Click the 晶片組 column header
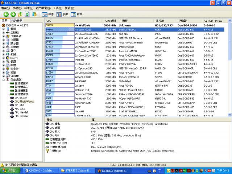Screen dimensions: 232x174 pos(165,21)
